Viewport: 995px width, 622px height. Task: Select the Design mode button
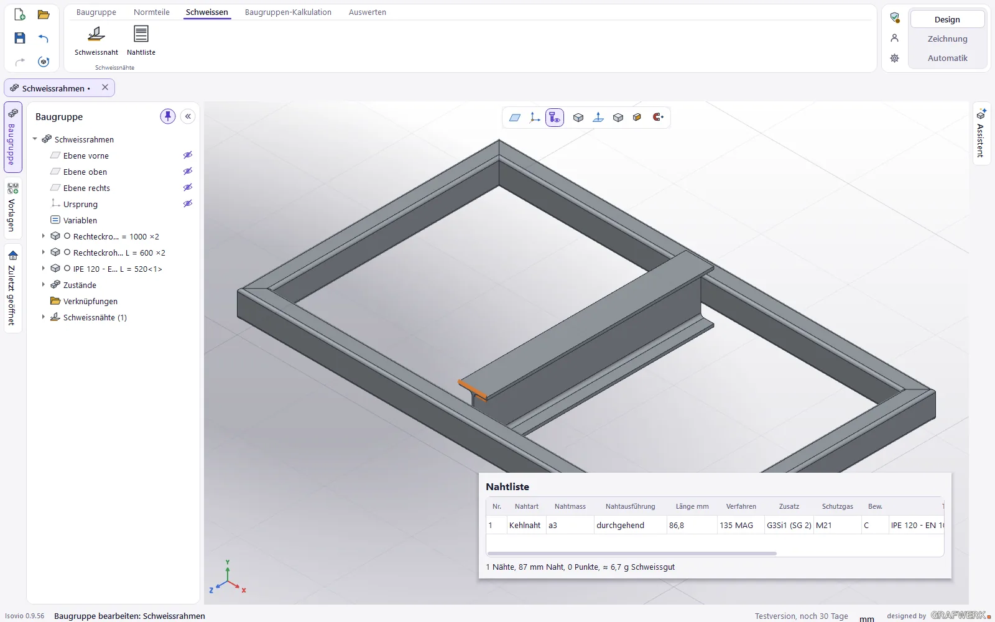pyautogui.click(x=947, y=19)
